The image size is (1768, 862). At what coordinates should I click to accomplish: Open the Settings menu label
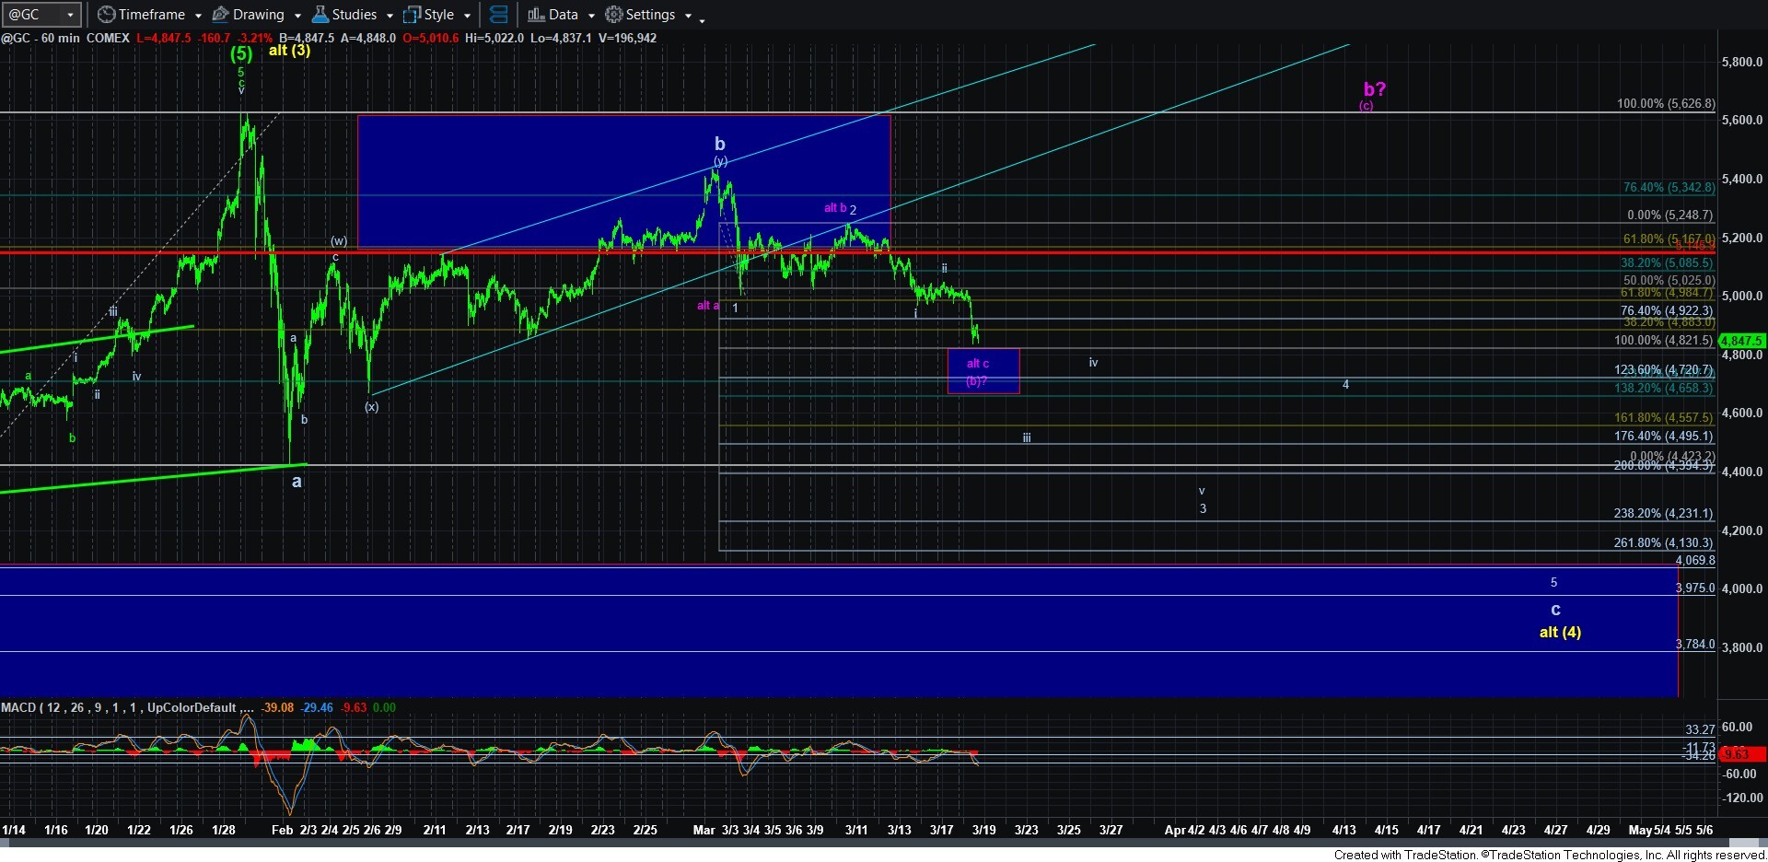[650, 15]
